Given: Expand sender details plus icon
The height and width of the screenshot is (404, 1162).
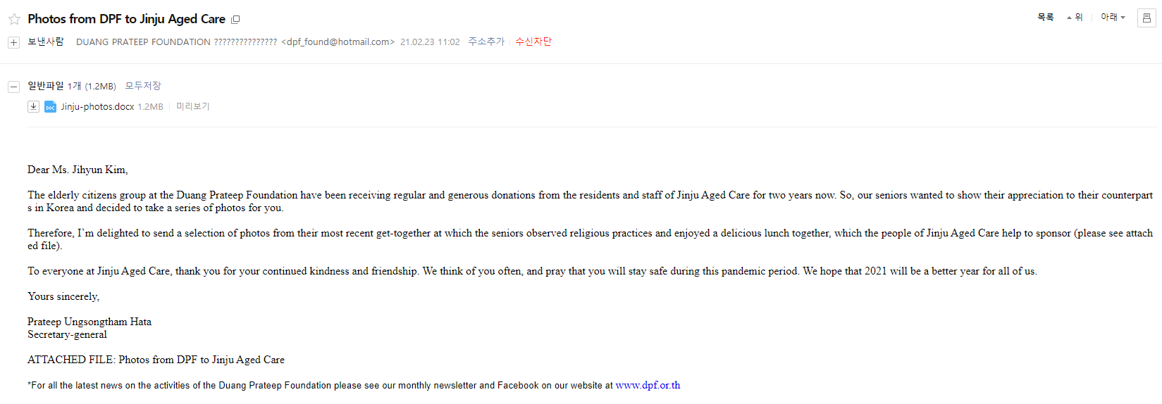Looking at the screenshot, I should click(x=13, y=42).
